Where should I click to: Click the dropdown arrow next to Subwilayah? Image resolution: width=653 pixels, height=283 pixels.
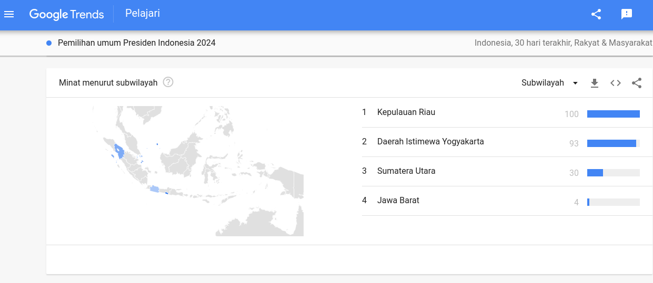575,83
